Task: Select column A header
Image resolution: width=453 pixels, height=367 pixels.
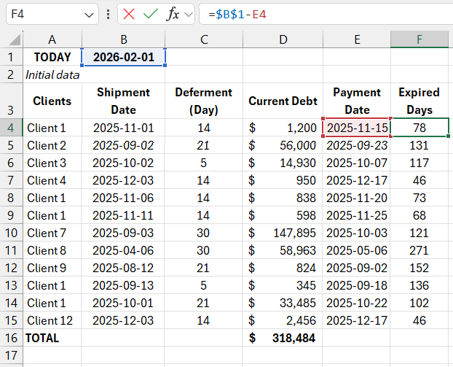Action: click(52, 39)
